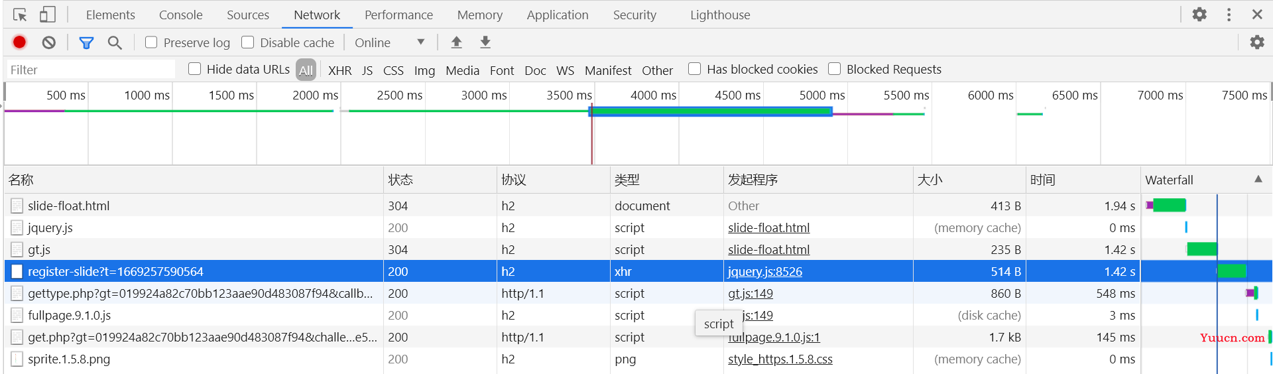Screen dimensions: 1273x374
Task: Open network settings gear icon
Action: coord(1257,42)
